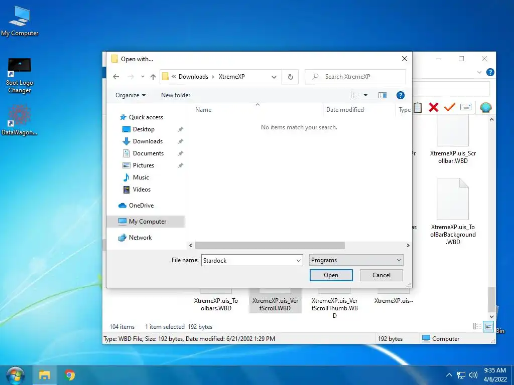
Task: Click the globe shell icon in Explorer toolbar
Action: (485, 107)
